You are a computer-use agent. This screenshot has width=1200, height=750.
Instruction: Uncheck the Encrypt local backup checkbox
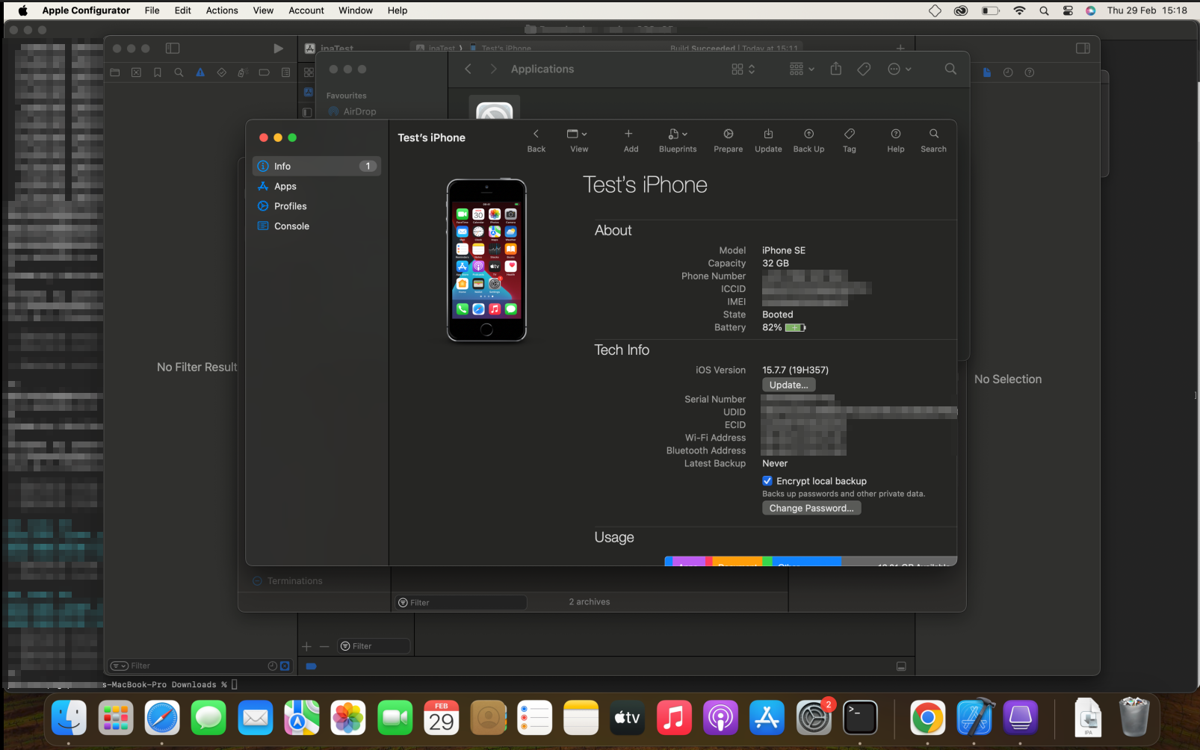[767, 480]
